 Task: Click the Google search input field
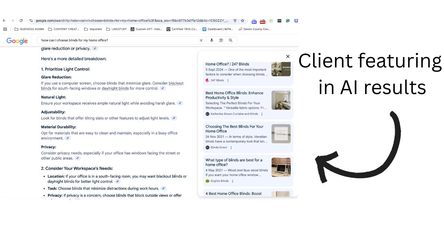click(x=118, y=40)
